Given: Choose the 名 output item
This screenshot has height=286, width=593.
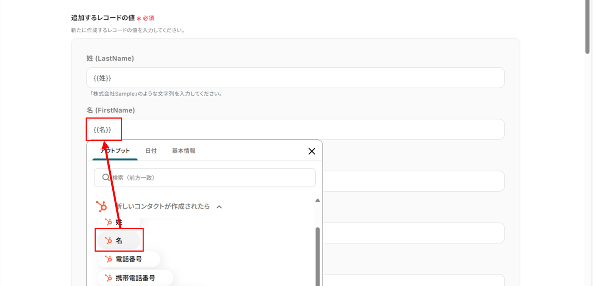Looking at the screenshot, I should point(119,240).
